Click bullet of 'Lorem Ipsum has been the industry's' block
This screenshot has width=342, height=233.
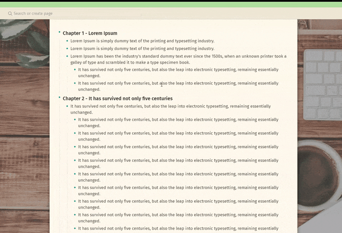(x=67, y=56)
